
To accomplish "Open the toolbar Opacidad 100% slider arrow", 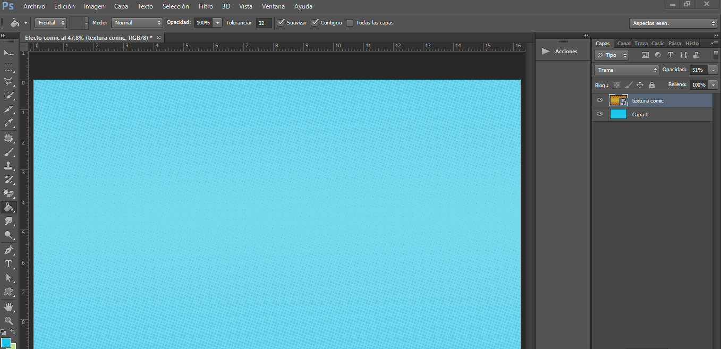I will [217, 23].
